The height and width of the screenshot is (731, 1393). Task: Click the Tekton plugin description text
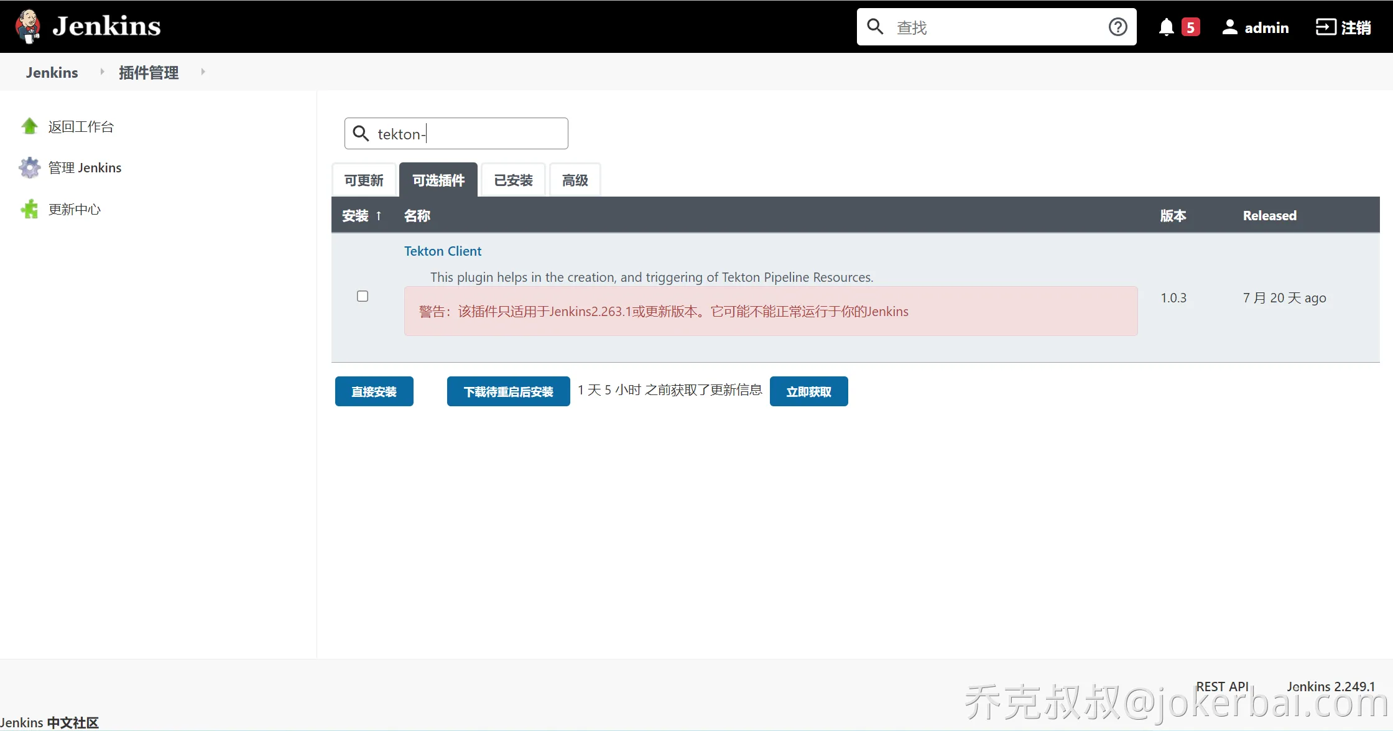coord(652,277)
